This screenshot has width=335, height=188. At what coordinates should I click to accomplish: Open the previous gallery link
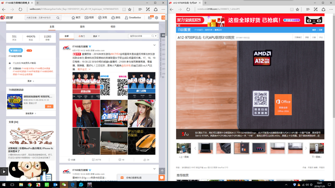(x=183, y=157)
